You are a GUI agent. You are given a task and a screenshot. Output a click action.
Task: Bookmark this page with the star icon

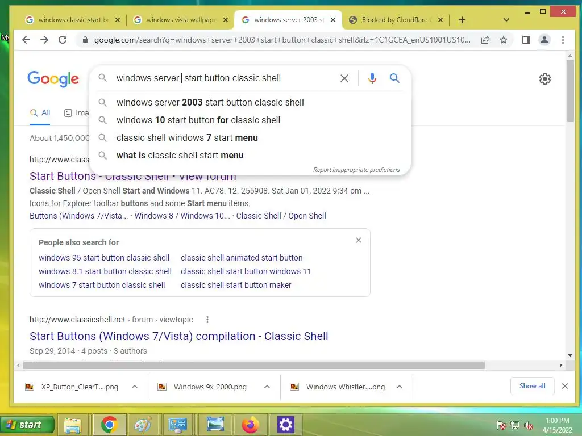coord(504,40)
